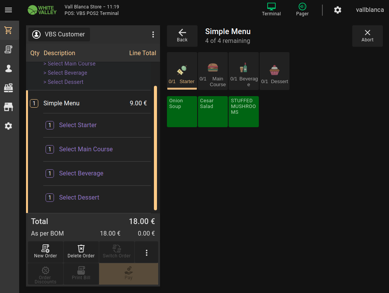Screen dimensions: 389x293
Task: Click quantity box beside Select Starter
Action: [50, 125]
